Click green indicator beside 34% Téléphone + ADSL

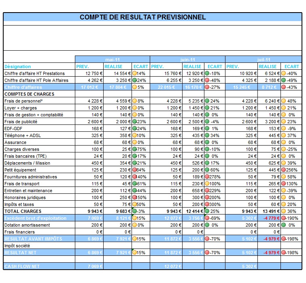click(207, 135)
